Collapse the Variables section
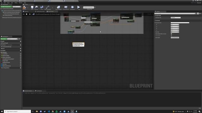Screen dimensions: 202x113 coord(1,51)
